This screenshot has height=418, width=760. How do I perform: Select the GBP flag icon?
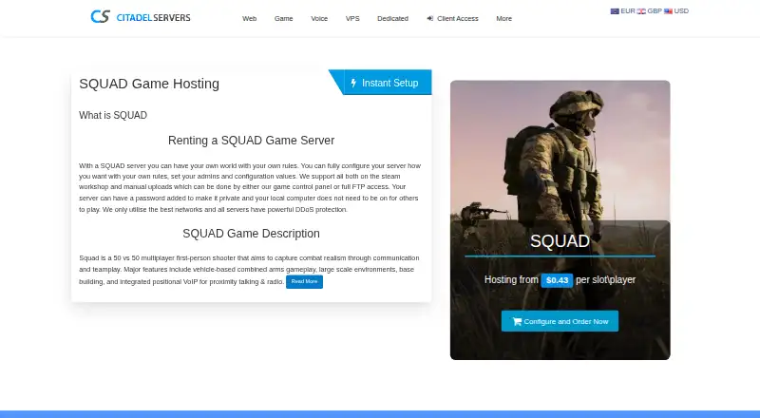pyautogui.click(x=641, y=11)
